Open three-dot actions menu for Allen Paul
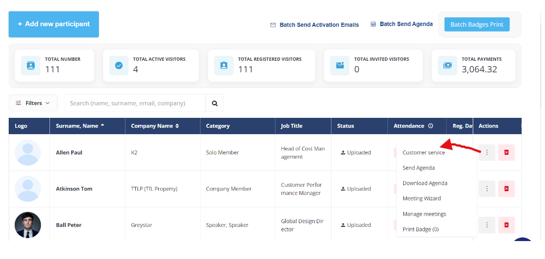Image resolution: width=545 pixels, height=259 pixels. (x=487, y=153)
